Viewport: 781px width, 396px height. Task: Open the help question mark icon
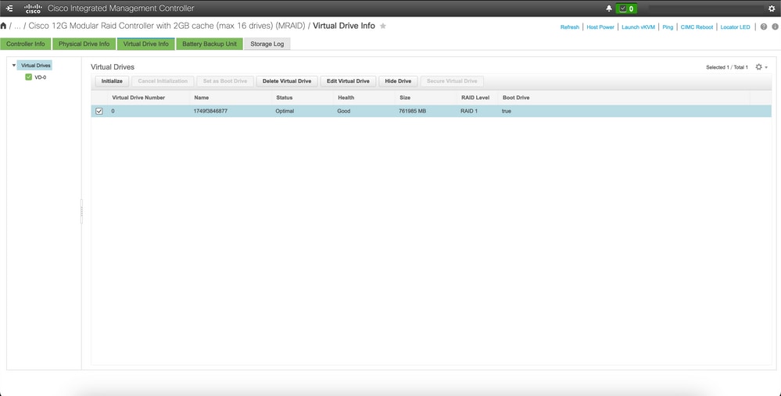(764, 27)
